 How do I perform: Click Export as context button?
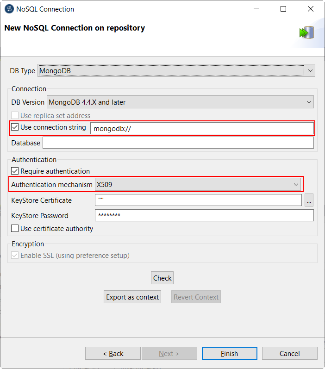(132, 297)
